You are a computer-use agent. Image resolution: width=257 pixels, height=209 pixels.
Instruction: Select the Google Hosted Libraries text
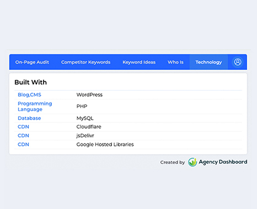point(105,145)
